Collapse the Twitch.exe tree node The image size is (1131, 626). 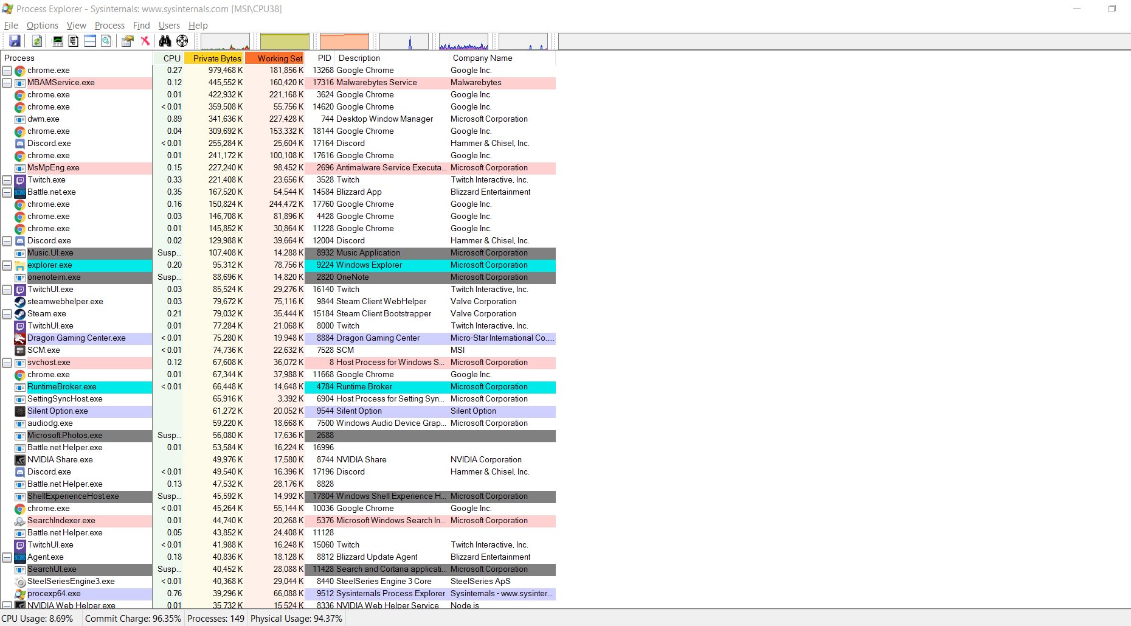[7, 180]
